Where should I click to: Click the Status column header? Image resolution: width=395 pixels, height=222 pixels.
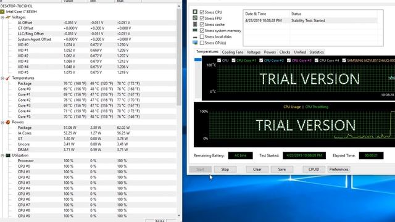pos(333,14)
